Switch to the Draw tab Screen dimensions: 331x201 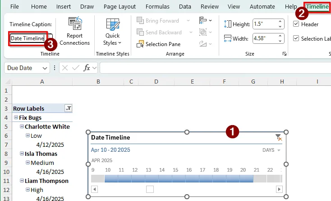point(87,7)
